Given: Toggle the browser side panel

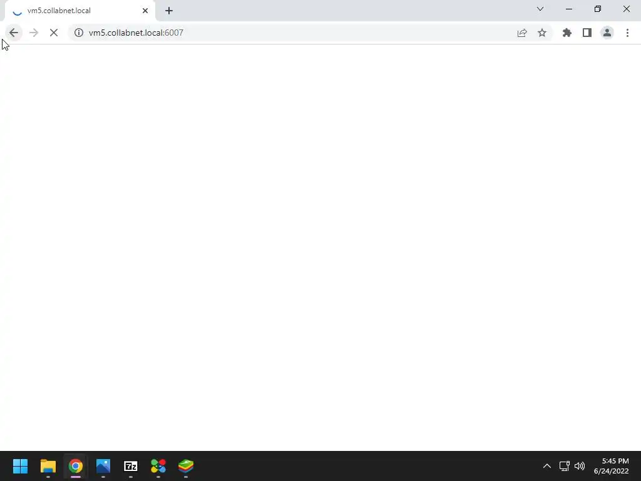Looking at the screenshot, I should (x=587, y=33).
